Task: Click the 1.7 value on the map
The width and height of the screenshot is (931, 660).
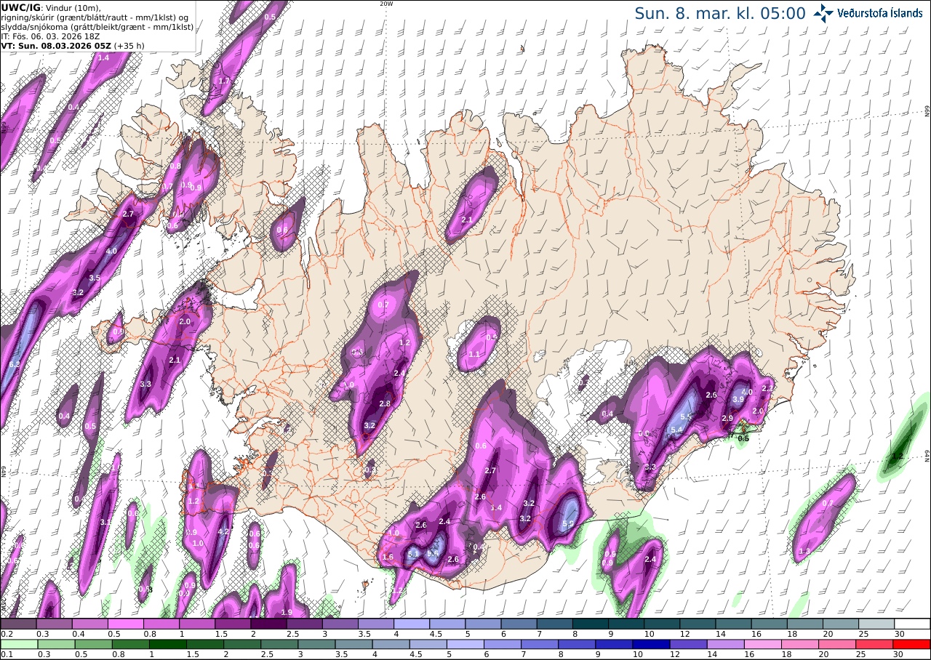Action: 225,81
